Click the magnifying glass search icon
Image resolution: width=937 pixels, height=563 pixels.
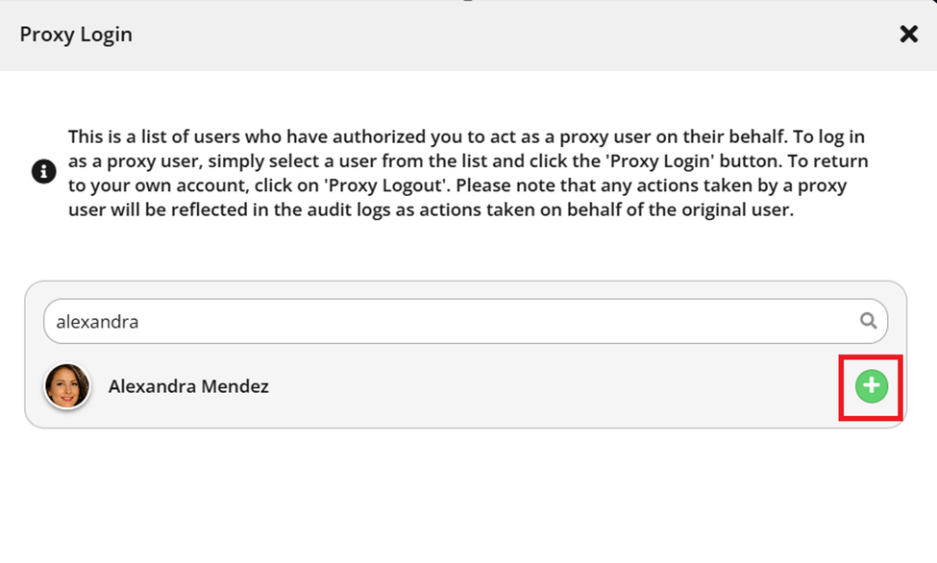pyautogui.click(x=868, y=321)
